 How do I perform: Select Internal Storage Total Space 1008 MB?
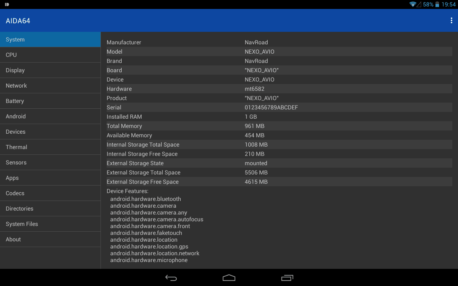[x=256, y=144]
